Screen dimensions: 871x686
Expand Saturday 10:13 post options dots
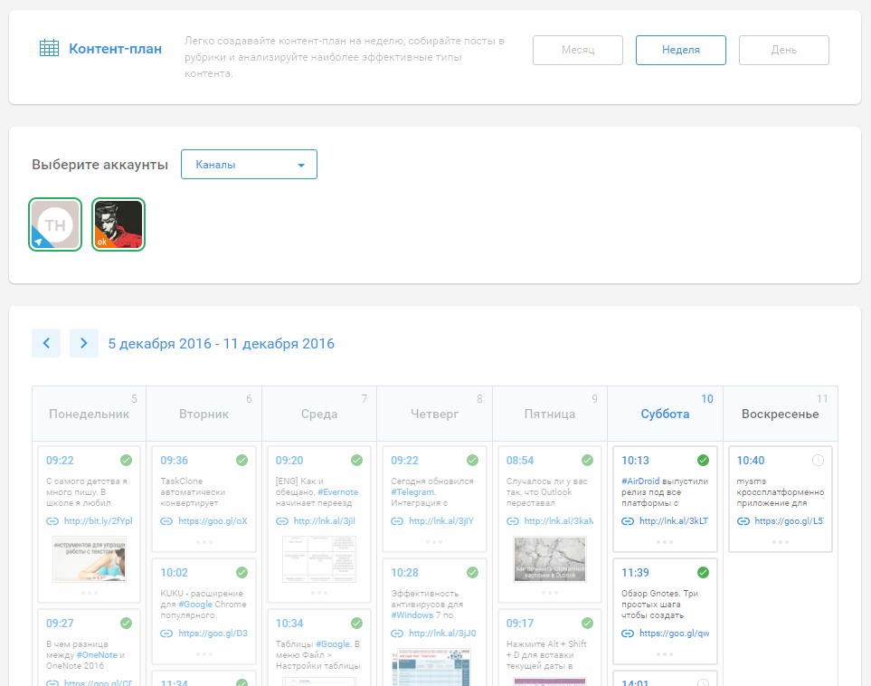tap(665, 542)
